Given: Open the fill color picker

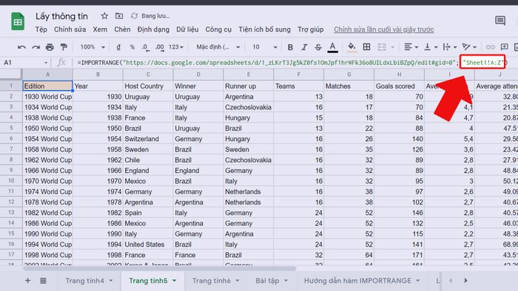Looking at the screenshot, I should point(351,47).
